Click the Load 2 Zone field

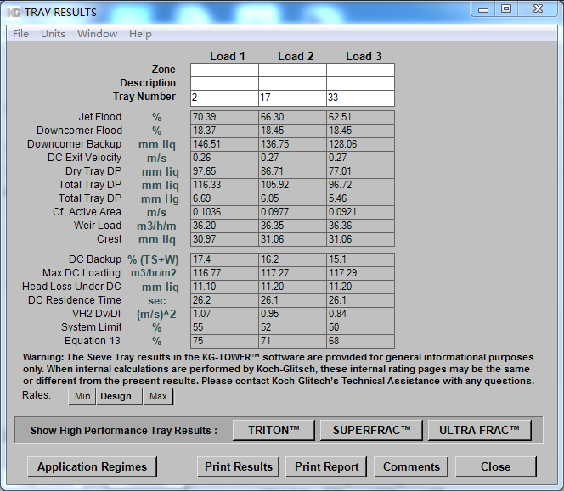point(292,70)
